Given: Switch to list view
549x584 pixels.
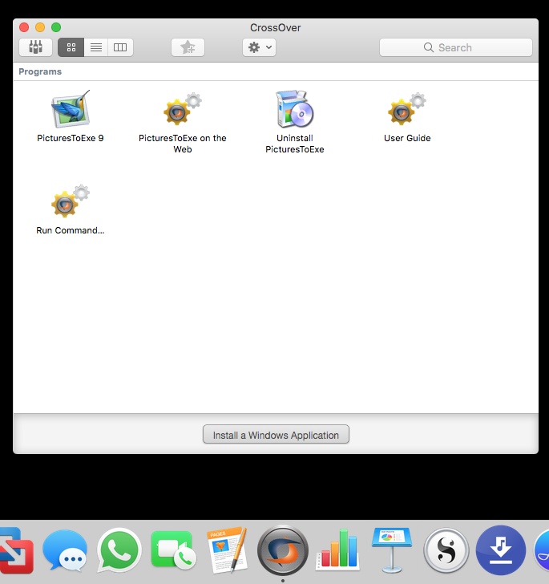Looking at the screenshot, I should pos(95,47).
